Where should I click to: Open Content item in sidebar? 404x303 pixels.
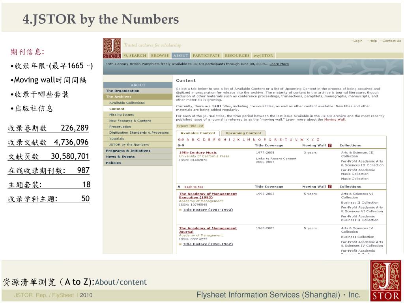[138, 109]
